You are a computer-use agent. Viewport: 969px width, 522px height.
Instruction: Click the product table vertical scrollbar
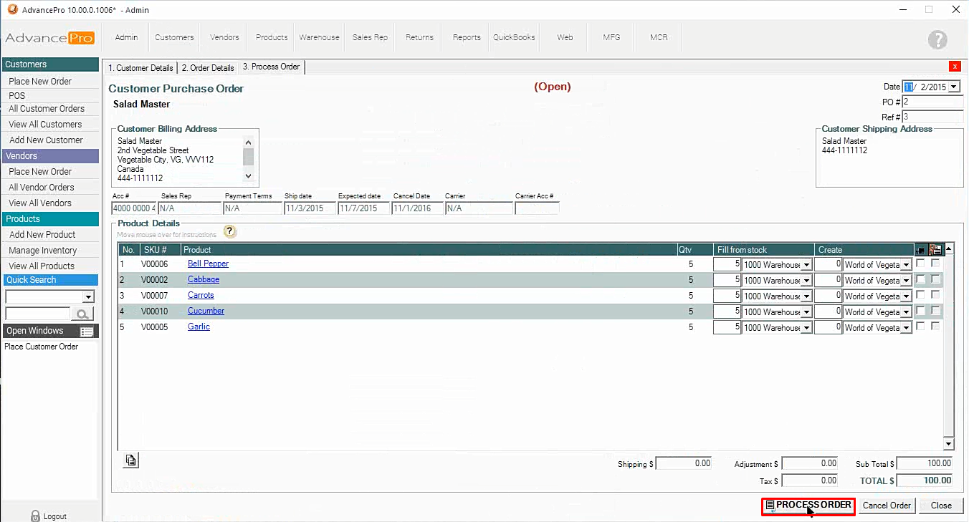tap(949, 344)
